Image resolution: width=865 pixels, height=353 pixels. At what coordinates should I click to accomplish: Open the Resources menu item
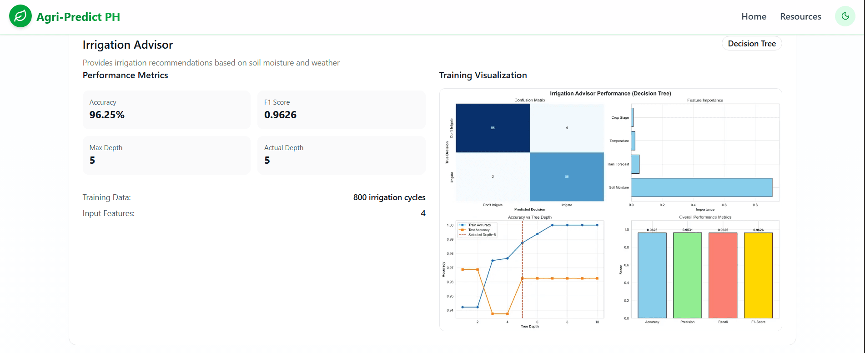click(x=800, y=16)
